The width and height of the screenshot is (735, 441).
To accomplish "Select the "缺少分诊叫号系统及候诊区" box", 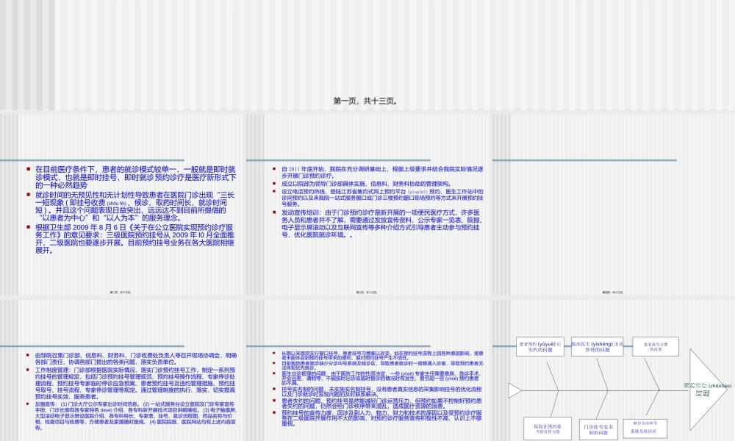I will 645,428.
